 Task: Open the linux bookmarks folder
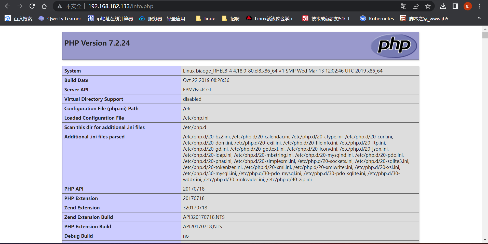pyautogui.click(x=205, y=18)
